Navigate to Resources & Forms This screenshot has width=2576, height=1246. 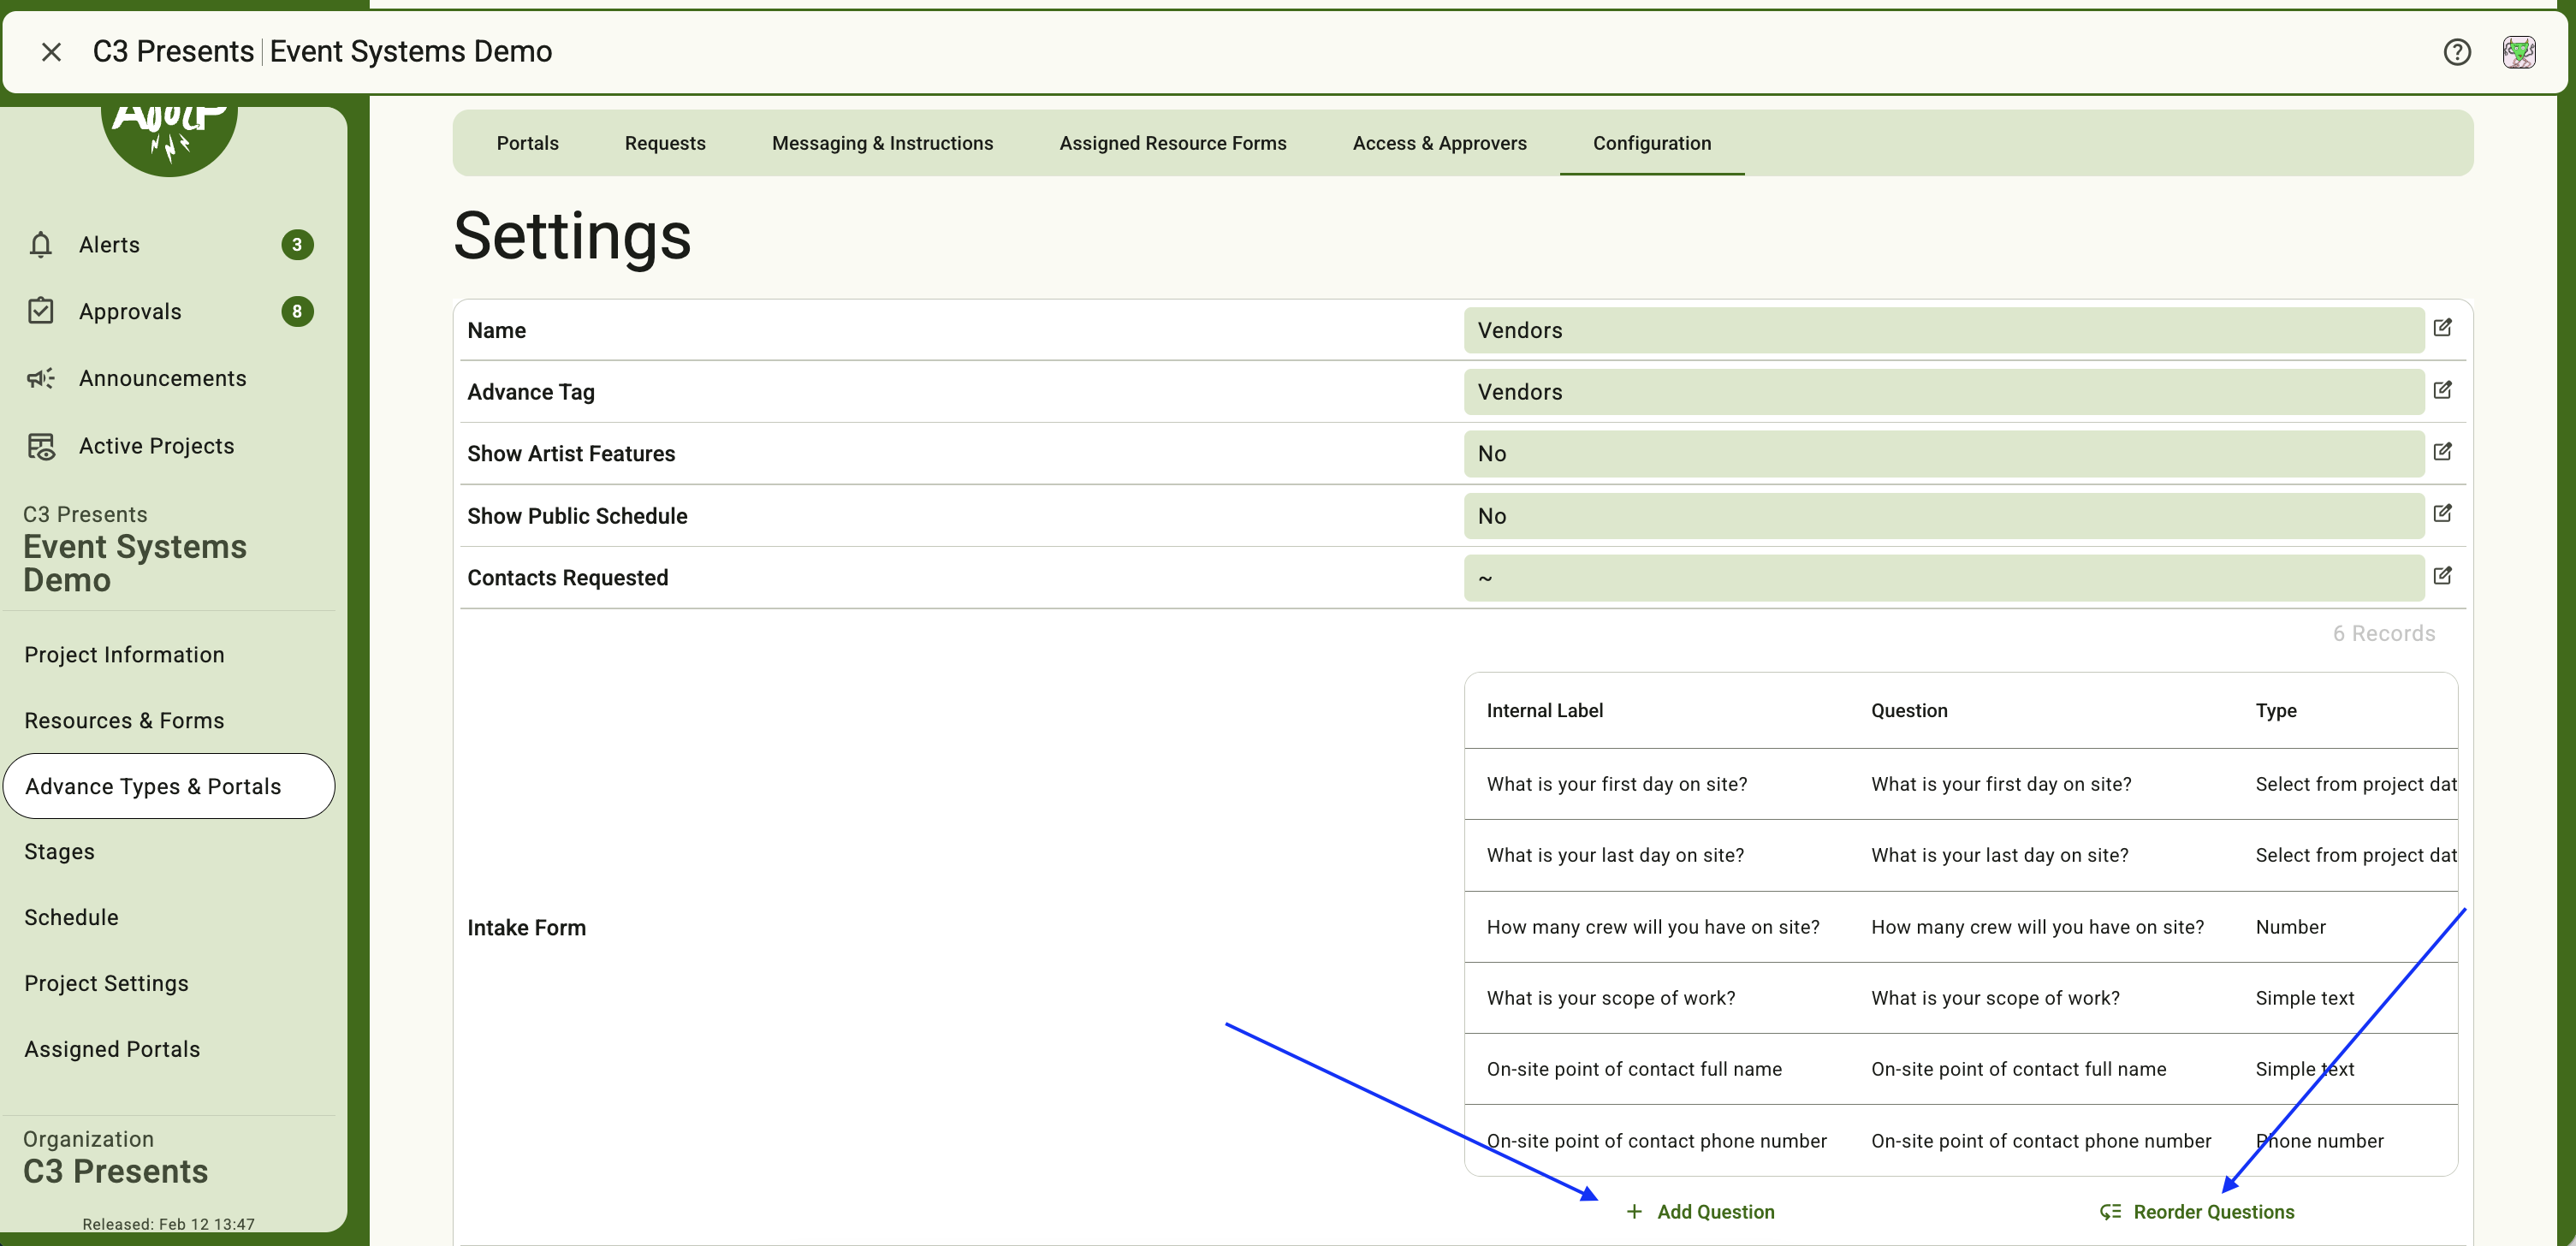point(125,721)
